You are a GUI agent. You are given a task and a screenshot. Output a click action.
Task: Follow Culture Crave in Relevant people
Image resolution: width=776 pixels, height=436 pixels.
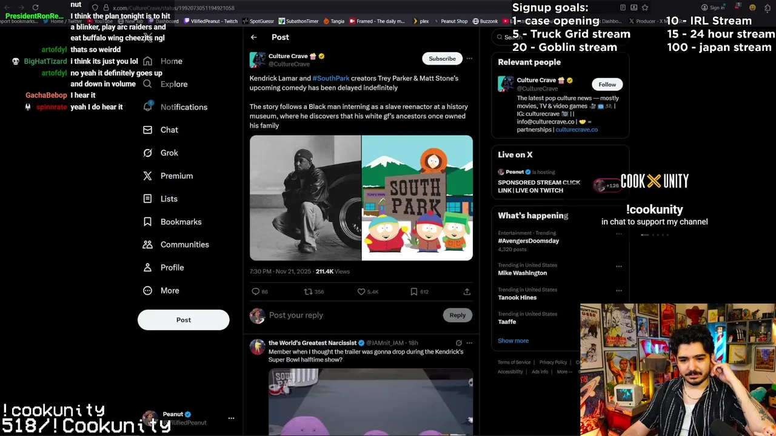[607, 85]
